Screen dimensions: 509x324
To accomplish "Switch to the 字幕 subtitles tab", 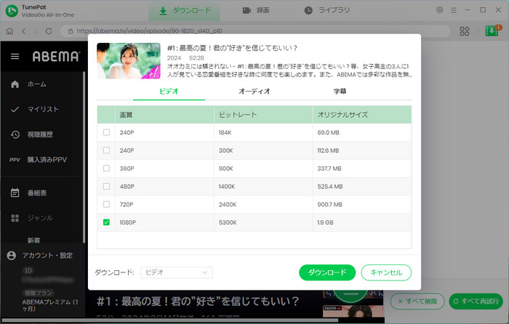I will click(x=340, y=92).
